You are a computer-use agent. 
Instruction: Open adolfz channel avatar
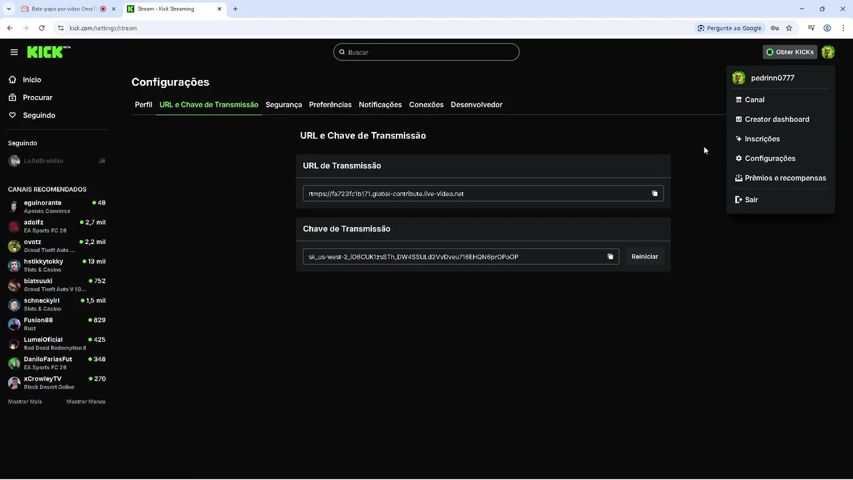coord(14,227)
